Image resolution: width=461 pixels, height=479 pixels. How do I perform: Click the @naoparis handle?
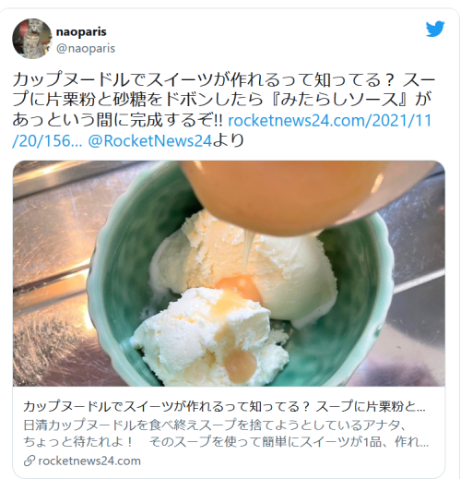[x=86, y=48]
